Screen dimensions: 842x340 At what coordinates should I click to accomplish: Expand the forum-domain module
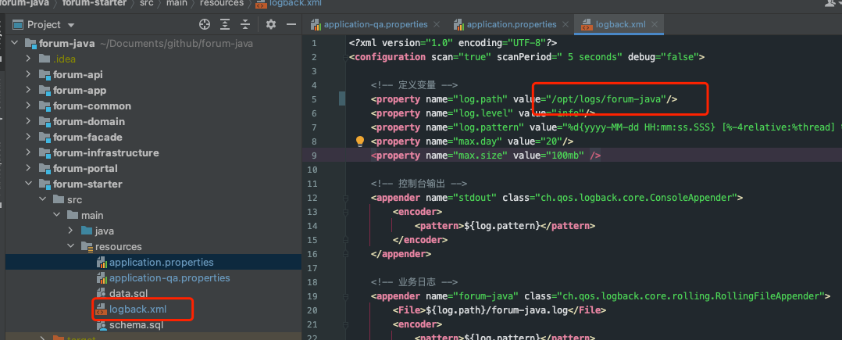click(28, 121)
